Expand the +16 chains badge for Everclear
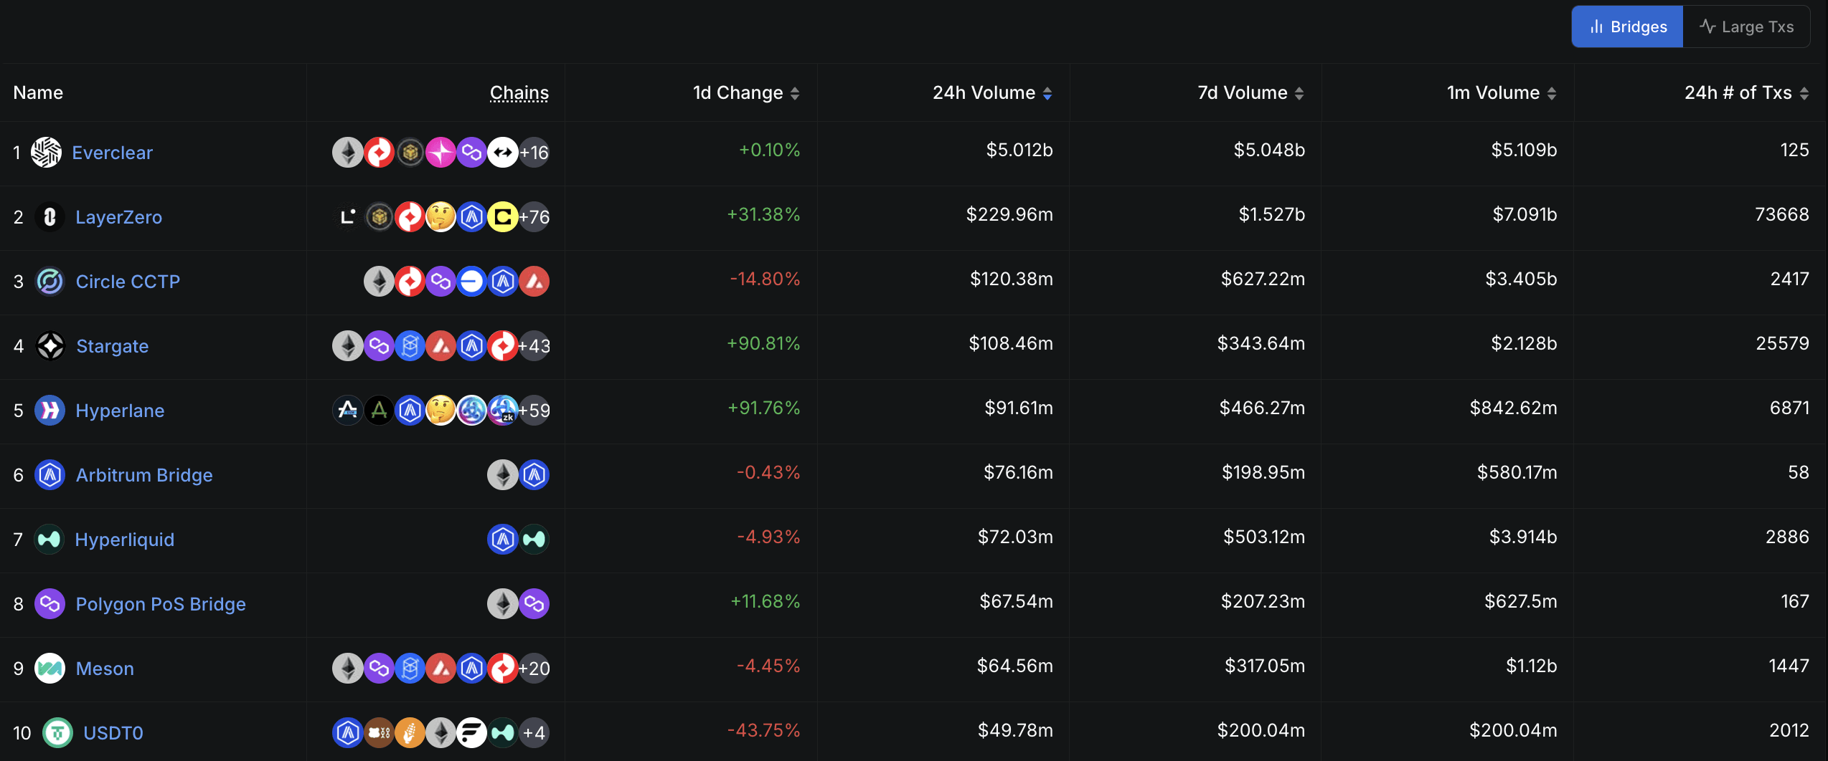 coord(534,152)
